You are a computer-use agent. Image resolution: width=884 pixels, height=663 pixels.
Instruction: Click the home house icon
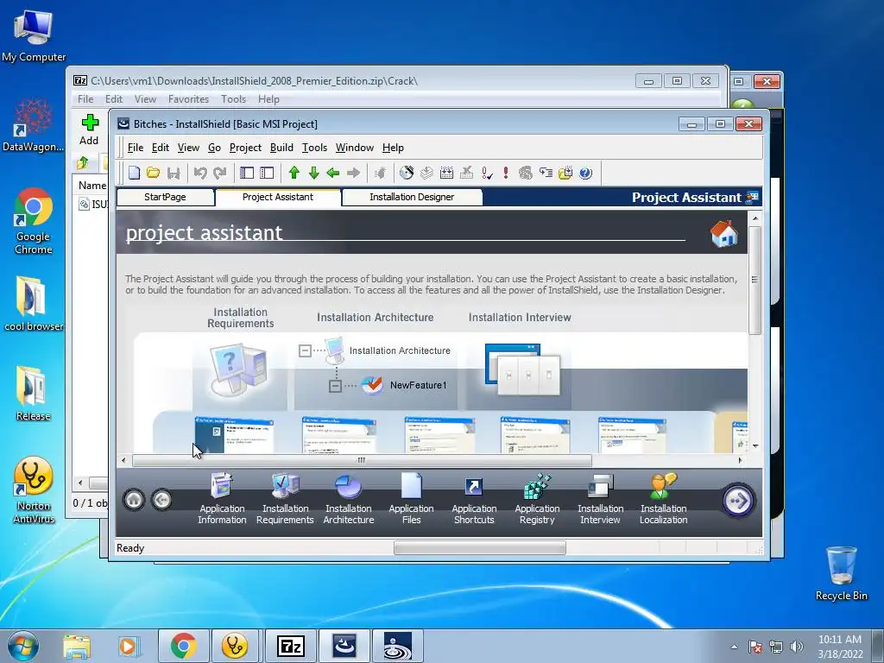[x=724, y=233]
